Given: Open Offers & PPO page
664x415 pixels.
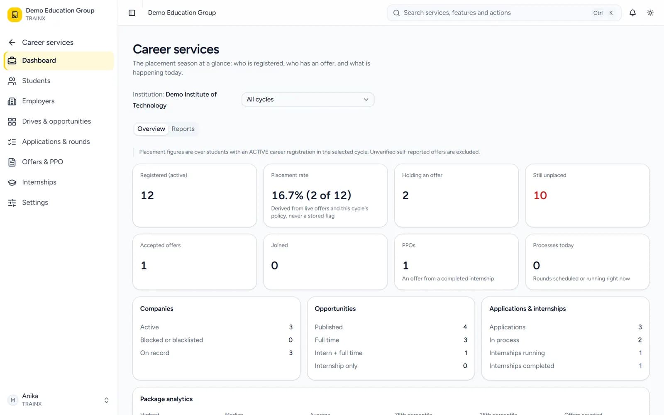Looking at the screenshot, I should click(59, 162).
